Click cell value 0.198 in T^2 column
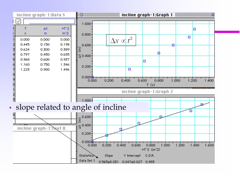This screenshot has height=180, width=240. (x=65, y=44)
